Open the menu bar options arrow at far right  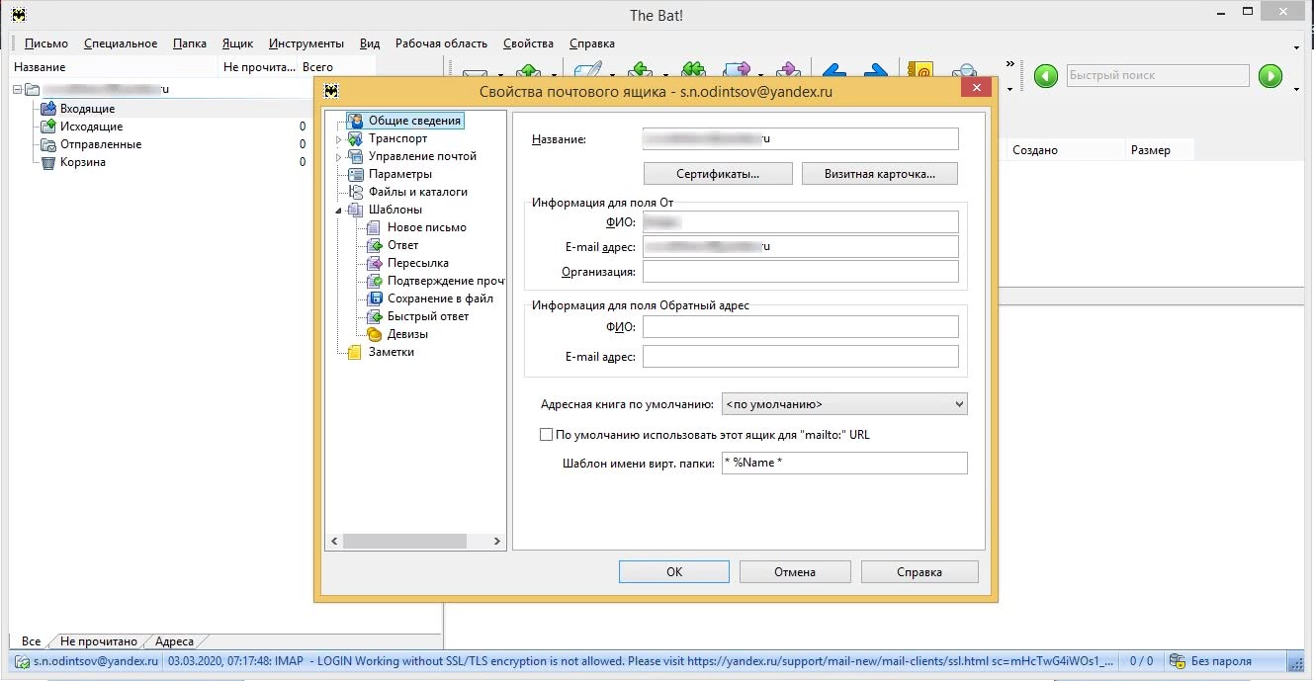1296,47
